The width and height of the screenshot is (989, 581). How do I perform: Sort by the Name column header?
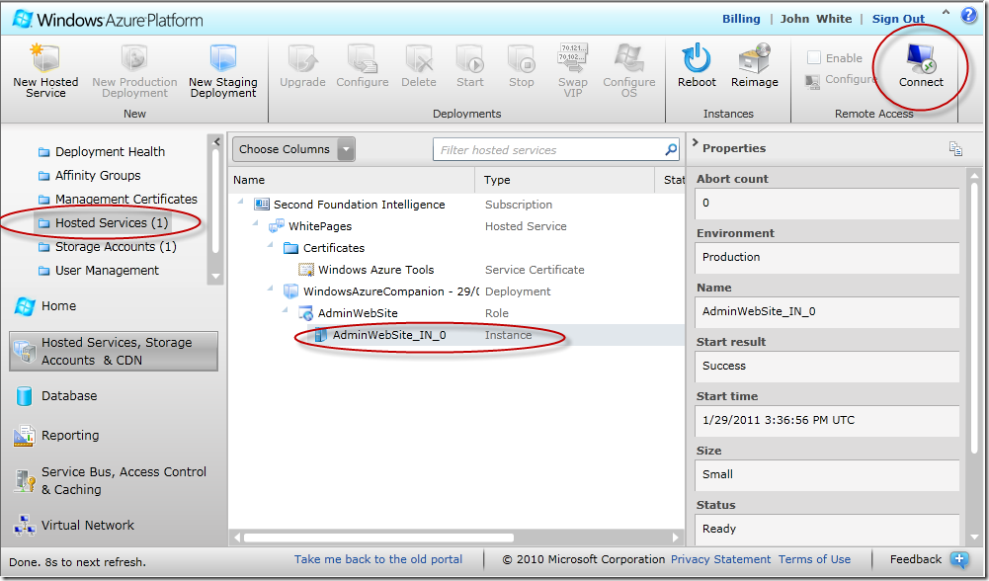tap(352, 180)
